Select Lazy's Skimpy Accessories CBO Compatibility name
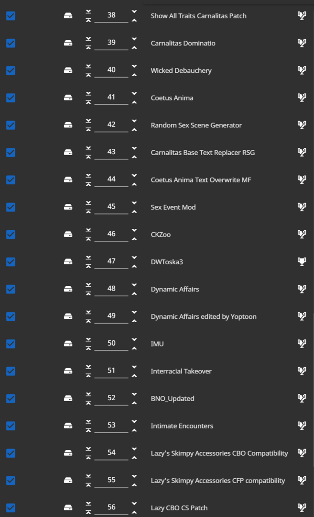This screenshot has width=314, height=517. [219, 453]
